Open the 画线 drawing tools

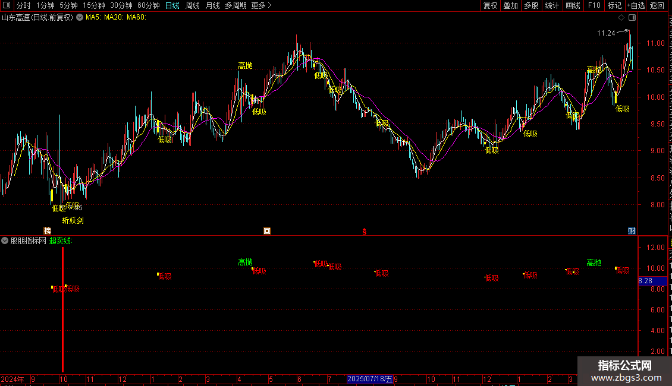coord(573,5)
